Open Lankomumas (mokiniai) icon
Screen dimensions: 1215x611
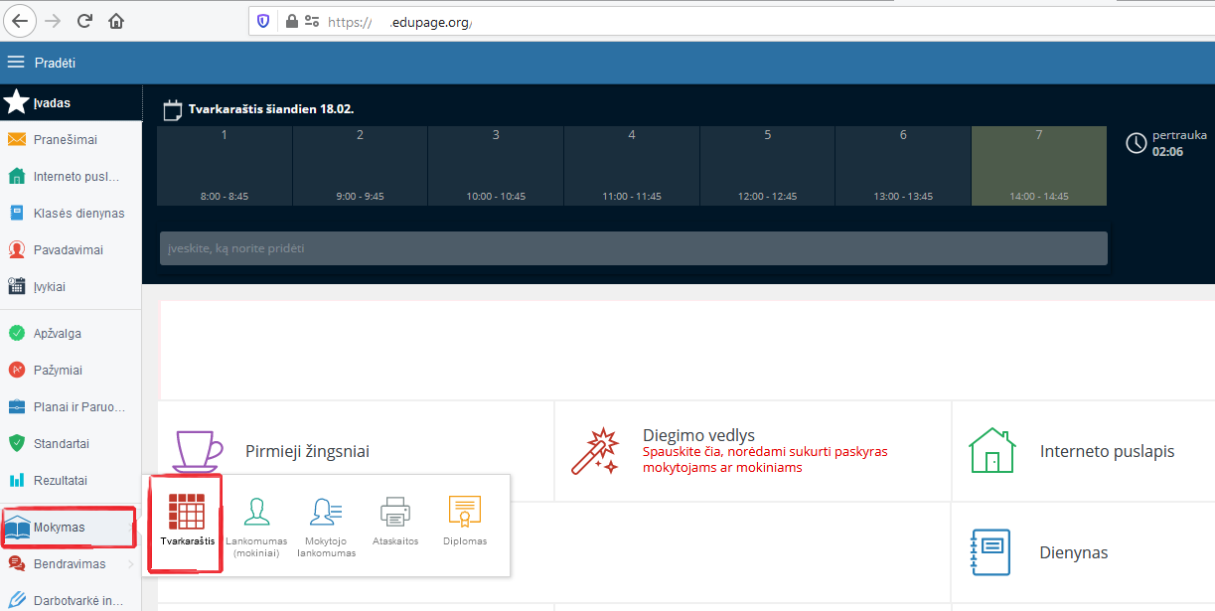[257, 512]
